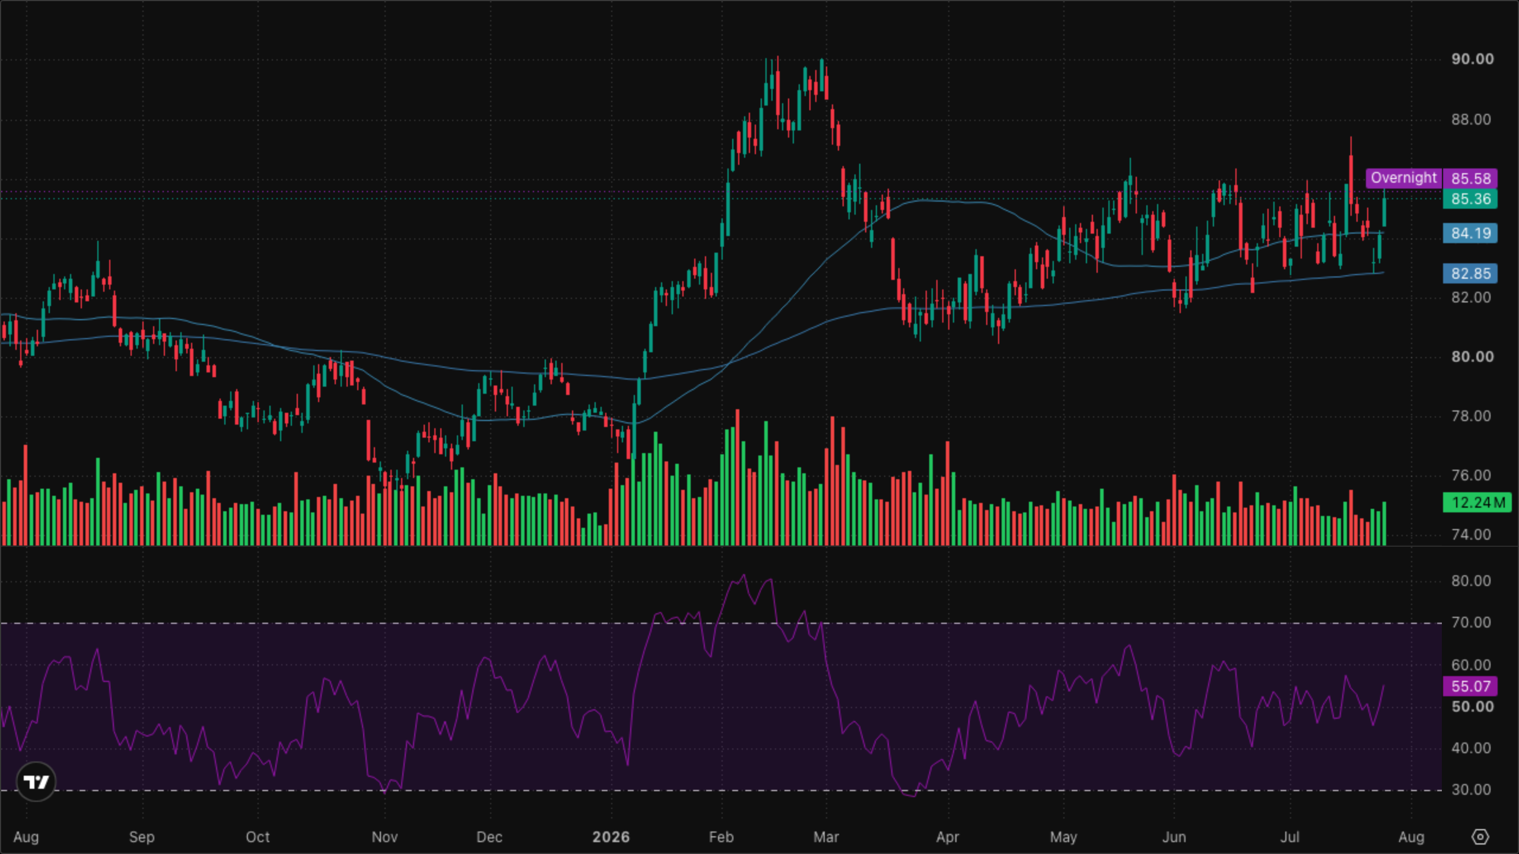Select the 85.58 overnight price tag
This screenshot has width=1519, height=854.
pos(1470,178)
